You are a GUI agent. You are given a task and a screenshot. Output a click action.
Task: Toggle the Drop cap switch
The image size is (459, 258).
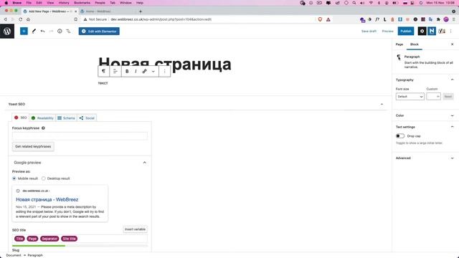coord(400,136)
